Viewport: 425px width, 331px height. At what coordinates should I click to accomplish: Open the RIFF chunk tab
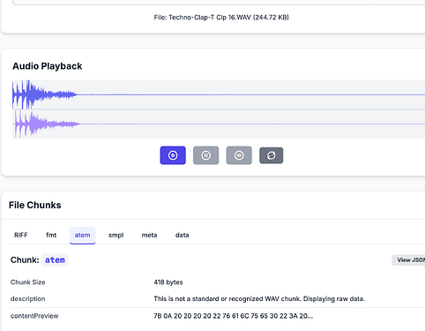21,235
